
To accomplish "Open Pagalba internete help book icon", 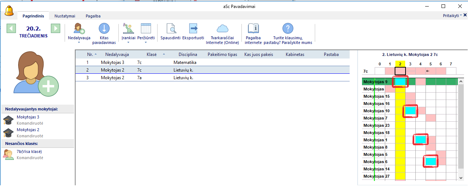I will (253, 28).
